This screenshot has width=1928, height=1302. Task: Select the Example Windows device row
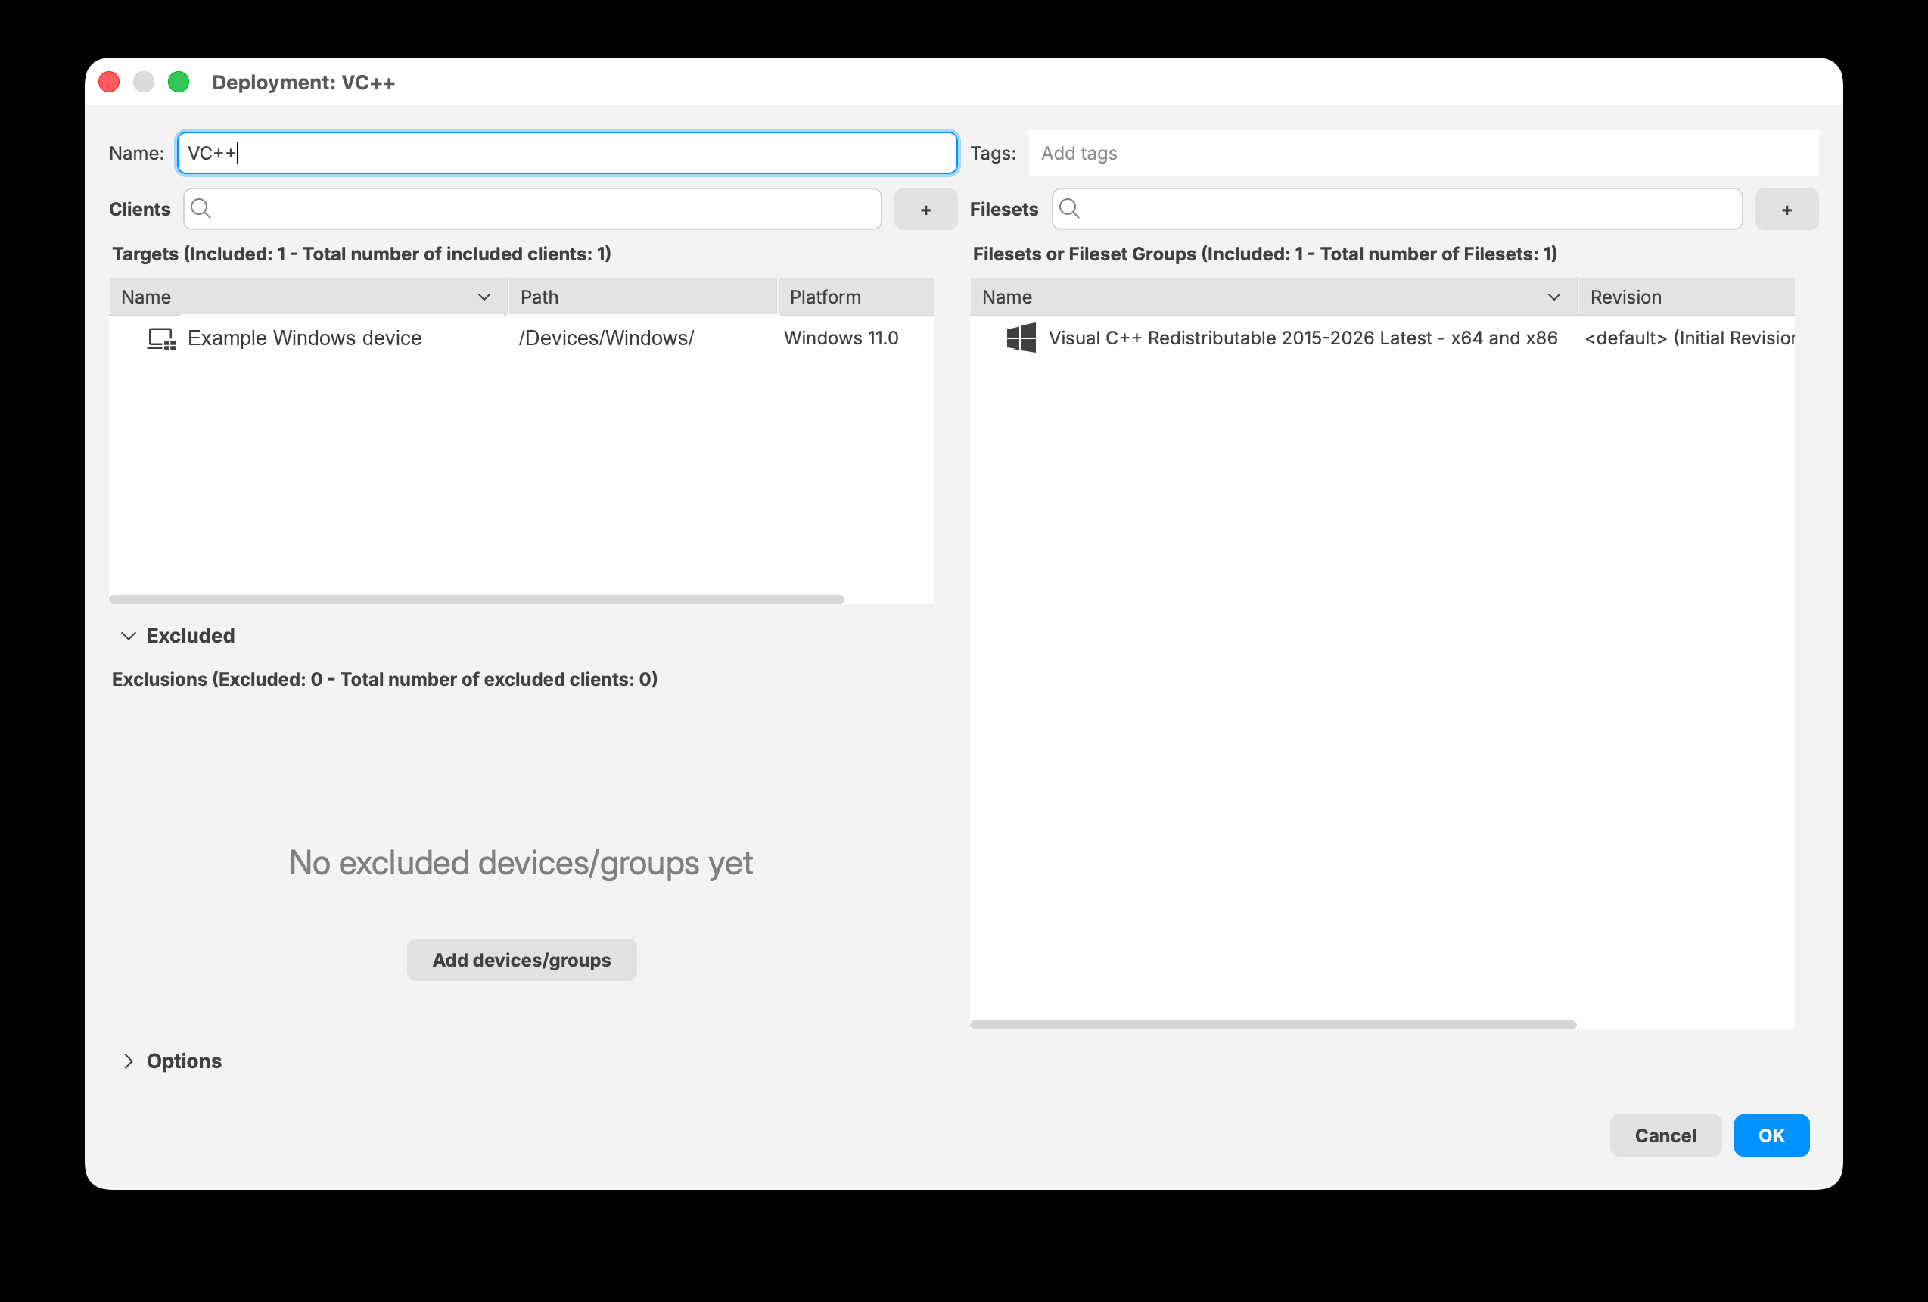tap(521, 338)
